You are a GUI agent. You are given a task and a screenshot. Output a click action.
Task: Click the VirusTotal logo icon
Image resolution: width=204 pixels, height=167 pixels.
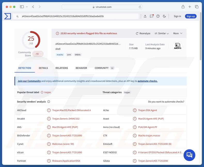[7, 16]
